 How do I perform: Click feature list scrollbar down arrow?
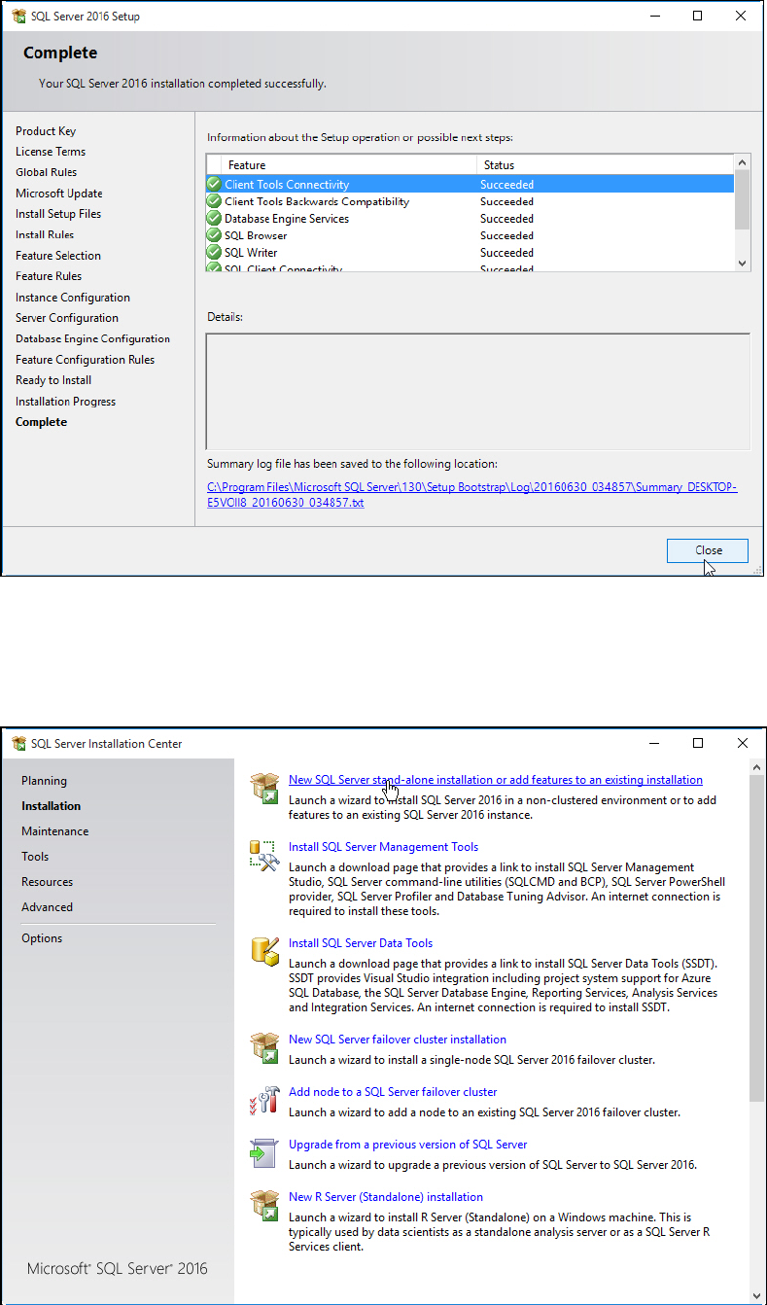(743, 263)
